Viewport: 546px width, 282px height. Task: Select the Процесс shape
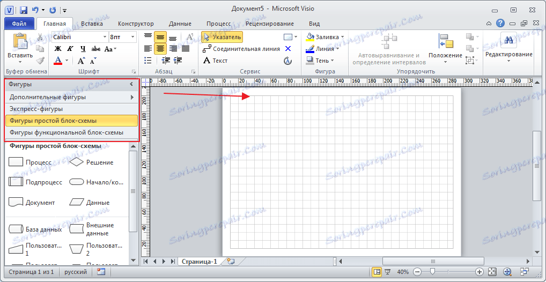click(29, 162)
